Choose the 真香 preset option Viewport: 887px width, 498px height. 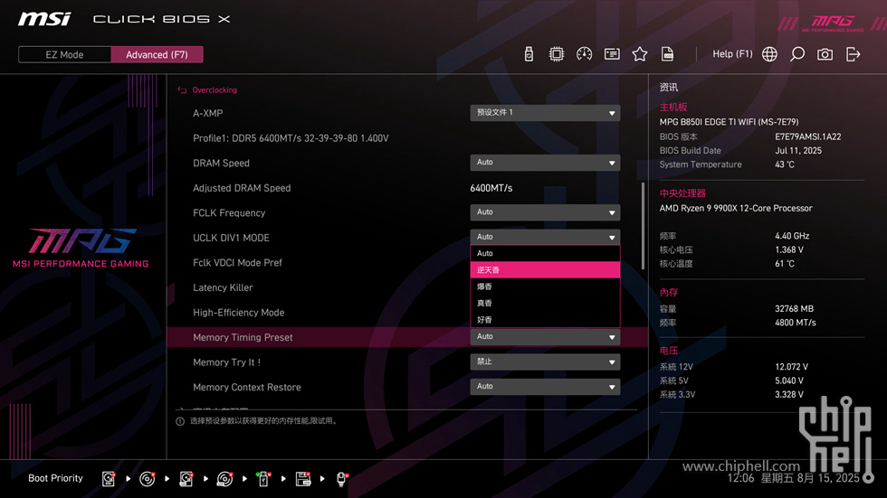545,303
